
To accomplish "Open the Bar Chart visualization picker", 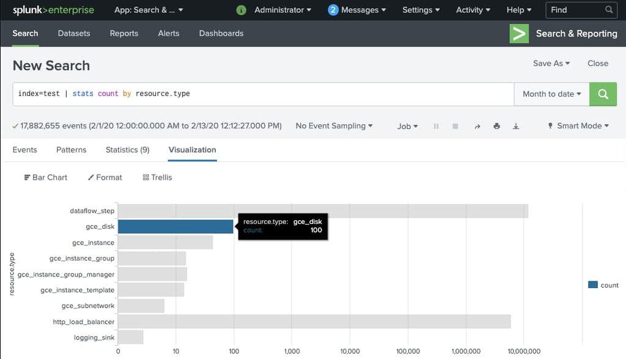I will (45, 177).
